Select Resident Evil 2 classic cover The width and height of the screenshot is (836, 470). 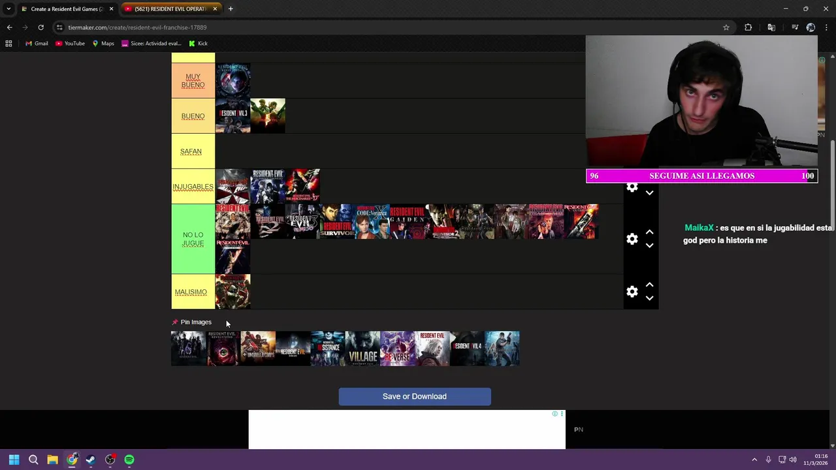[x=268, y=222]
